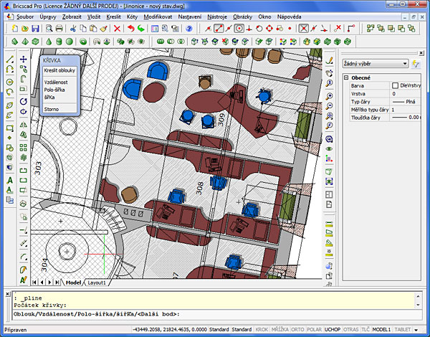Click the green Redo arrow icon
This screenshot has height=337, width=430.
coord(140,29)
